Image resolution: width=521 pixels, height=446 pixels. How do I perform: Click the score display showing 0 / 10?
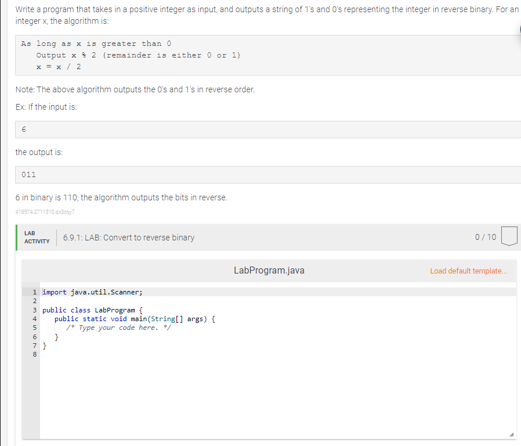coord(485,237)
